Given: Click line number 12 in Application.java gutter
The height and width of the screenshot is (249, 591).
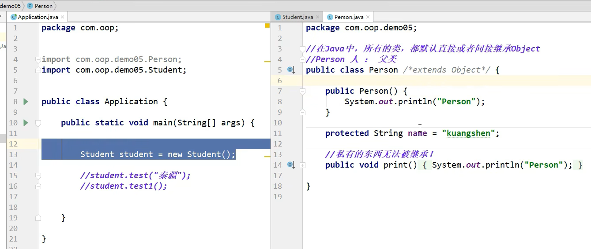Looking at the screenshot, I should click(x=13, y=144).
